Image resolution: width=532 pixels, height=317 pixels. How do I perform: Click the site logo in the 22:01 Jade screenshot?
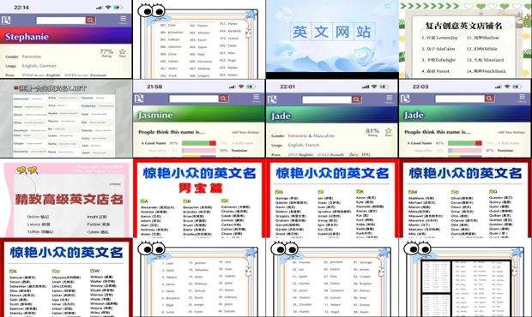click(272, 99)
